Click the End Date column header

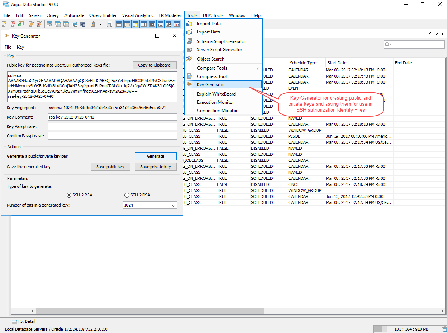pos(419,63)
